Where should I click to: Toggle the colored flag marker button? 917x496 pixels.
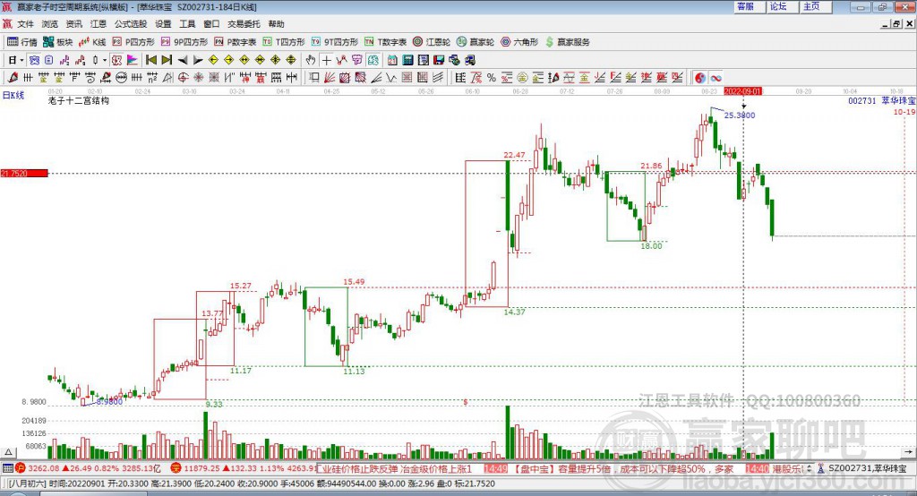coord(133,60)
